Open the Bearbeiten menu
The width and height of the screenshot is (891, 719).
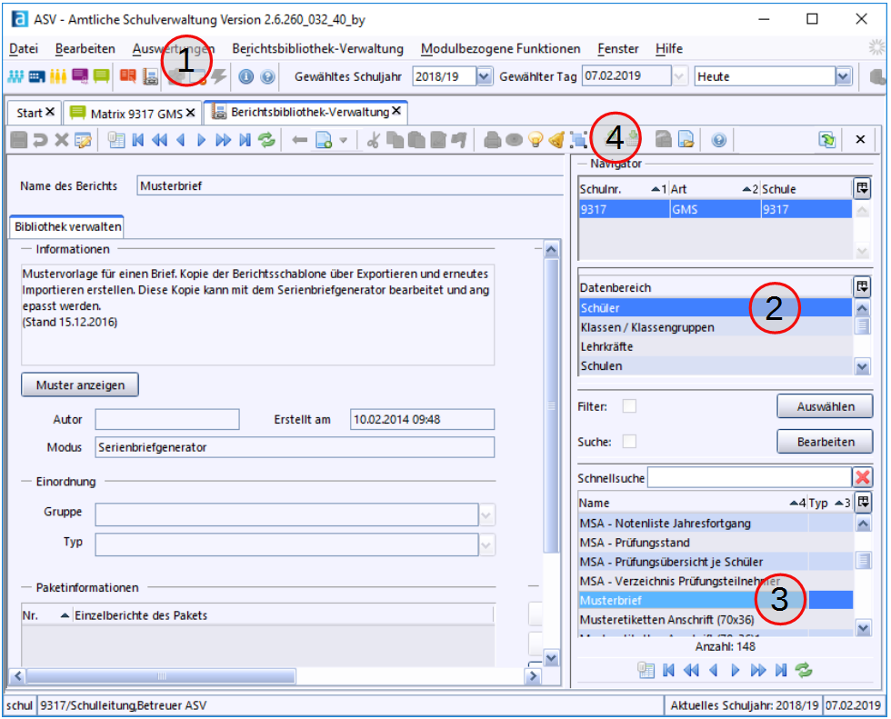pyautogui.click(x=85, y=49)
